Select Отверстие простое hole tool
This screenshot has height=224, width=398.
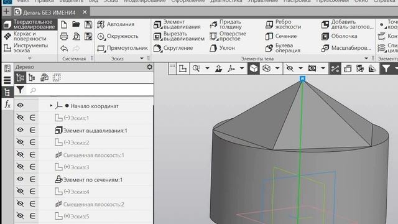228,36
